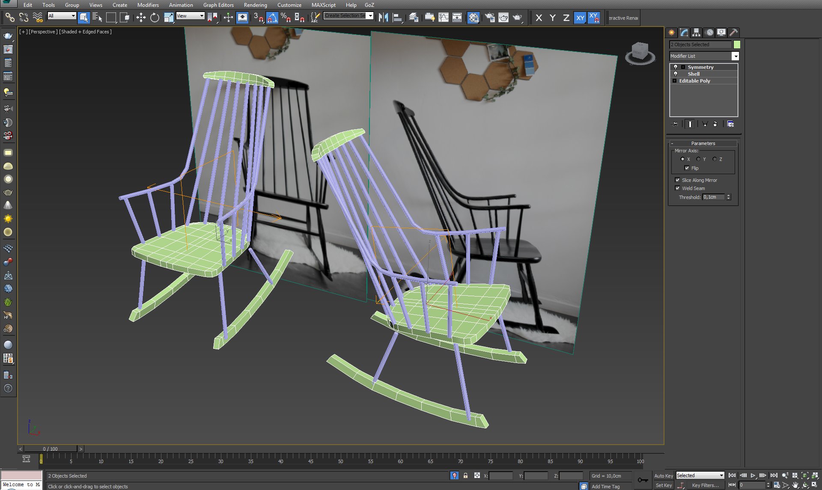Open the selection filter All dropdown

click(x=62, y=16)
